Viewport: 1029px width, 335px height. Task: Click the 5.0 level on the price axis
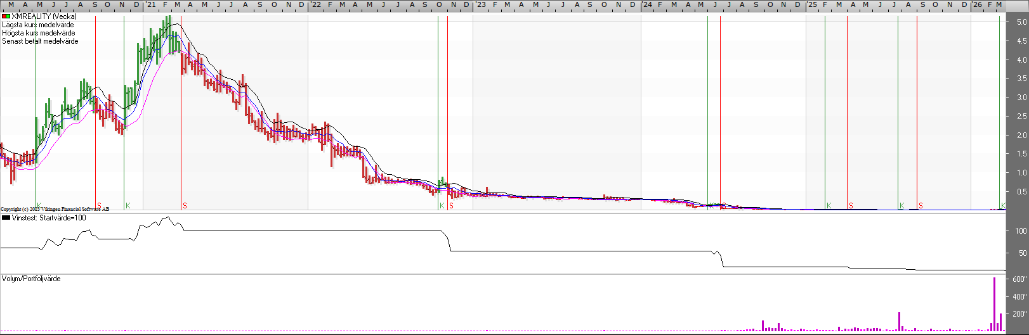click(1021, 22)
